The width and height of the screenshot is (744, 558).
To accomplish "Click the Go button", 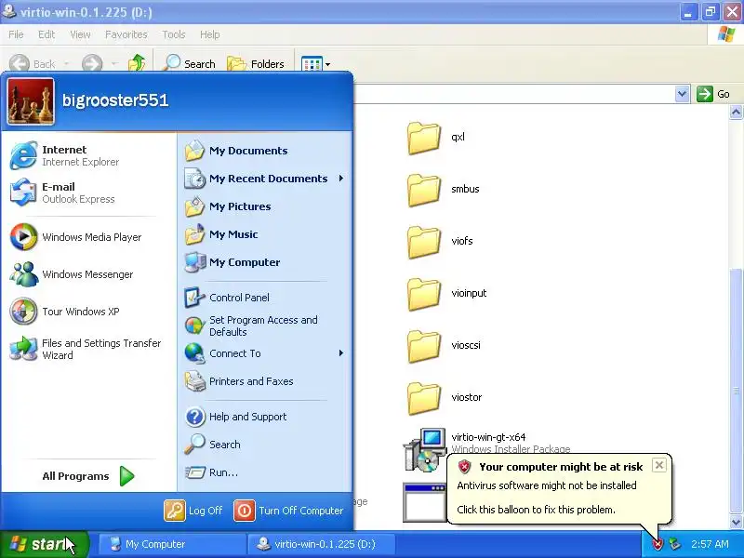I will (x=713, y=94).
